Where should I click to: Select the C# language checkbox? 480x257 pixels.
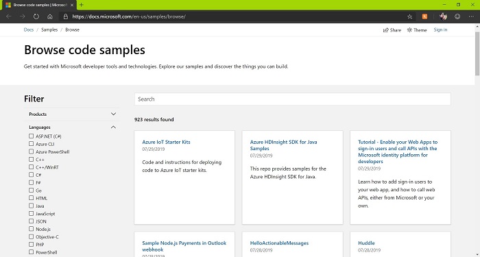tap(32, 175)
